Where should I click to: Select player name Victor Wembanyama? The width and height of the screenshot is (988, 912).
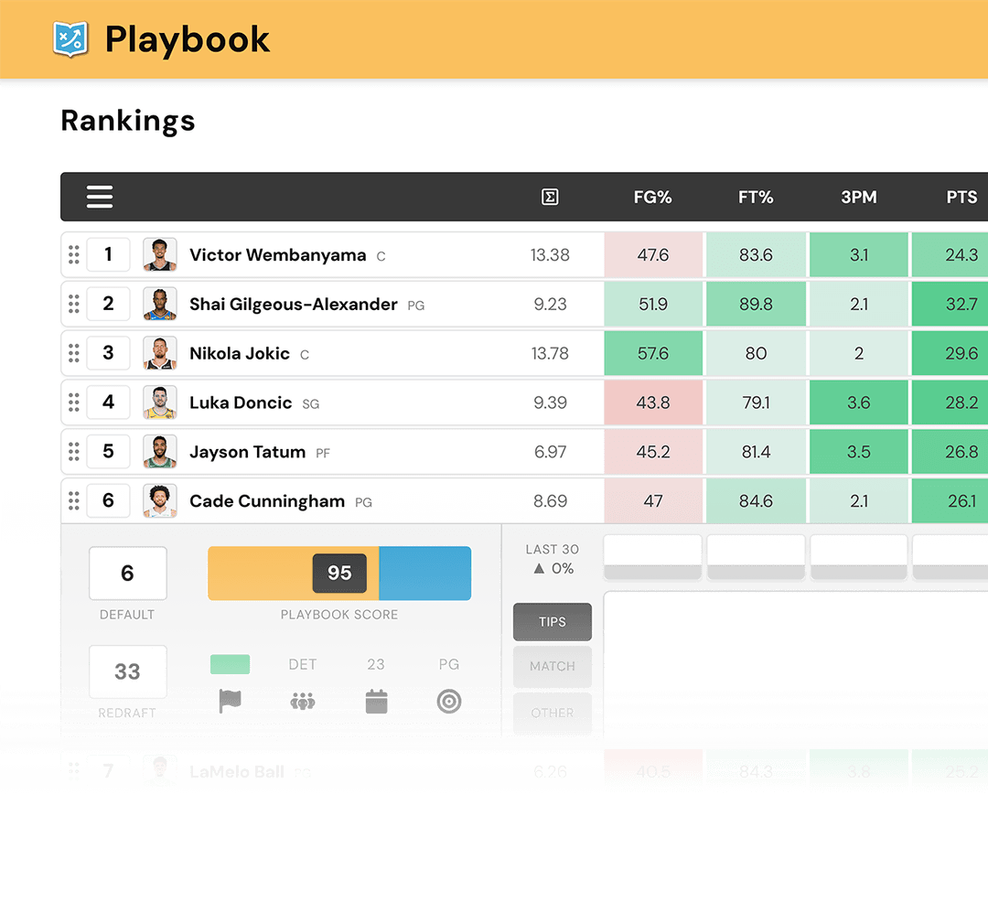278,255
